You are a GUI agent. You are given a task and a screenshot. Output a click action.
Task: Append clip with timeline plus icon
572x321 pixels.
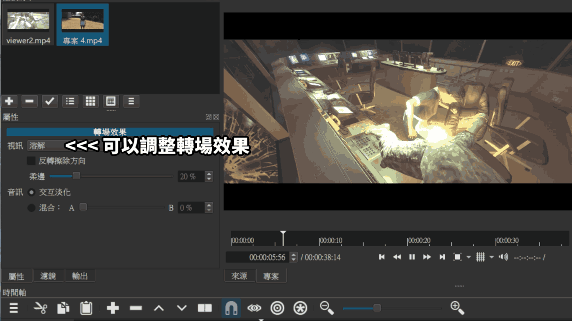(x=113, y=308)
